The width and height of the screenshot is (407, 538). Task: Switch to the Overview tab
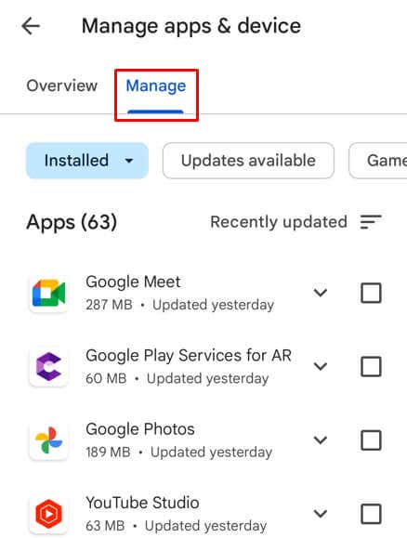tap(62, 85)
